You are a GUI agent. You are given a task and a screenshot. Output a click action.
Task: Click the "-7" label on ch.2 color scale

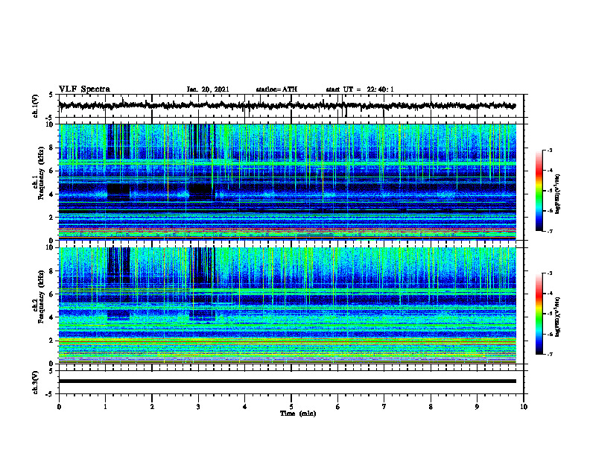coord(549,354)
